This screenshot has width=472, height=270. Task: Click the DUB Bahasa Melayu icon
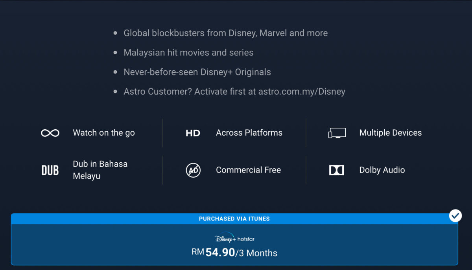50,170
